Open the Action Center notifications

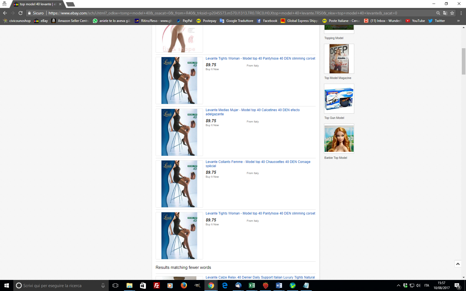point(458,285)
